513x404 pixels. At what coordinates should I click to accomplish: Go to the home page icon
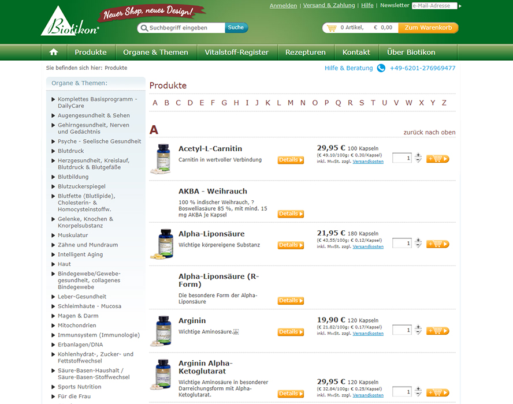54,52
